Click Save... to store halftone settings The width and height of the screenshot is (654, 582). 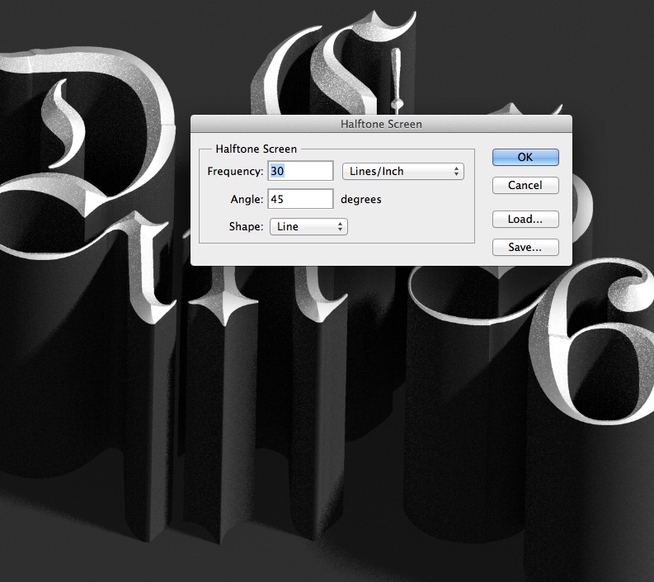click(525, 247)
